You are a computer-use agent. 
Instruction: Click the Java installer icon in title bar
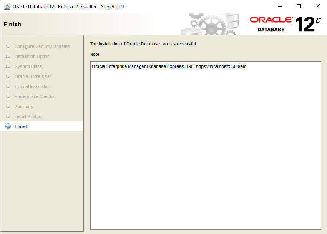pyautogui.click(x=7, y=7)
